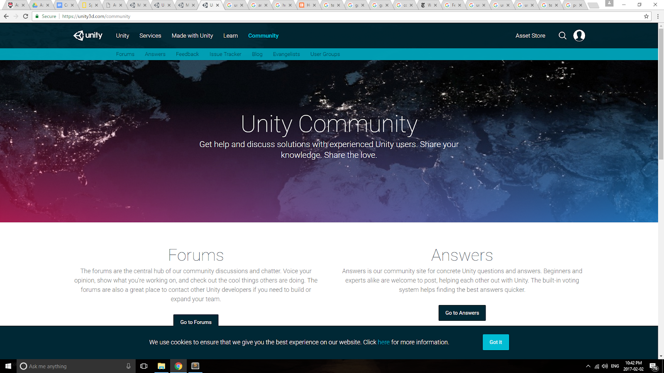
Task: Click the browser forward arrow
Action: click(x=16, y=16)
